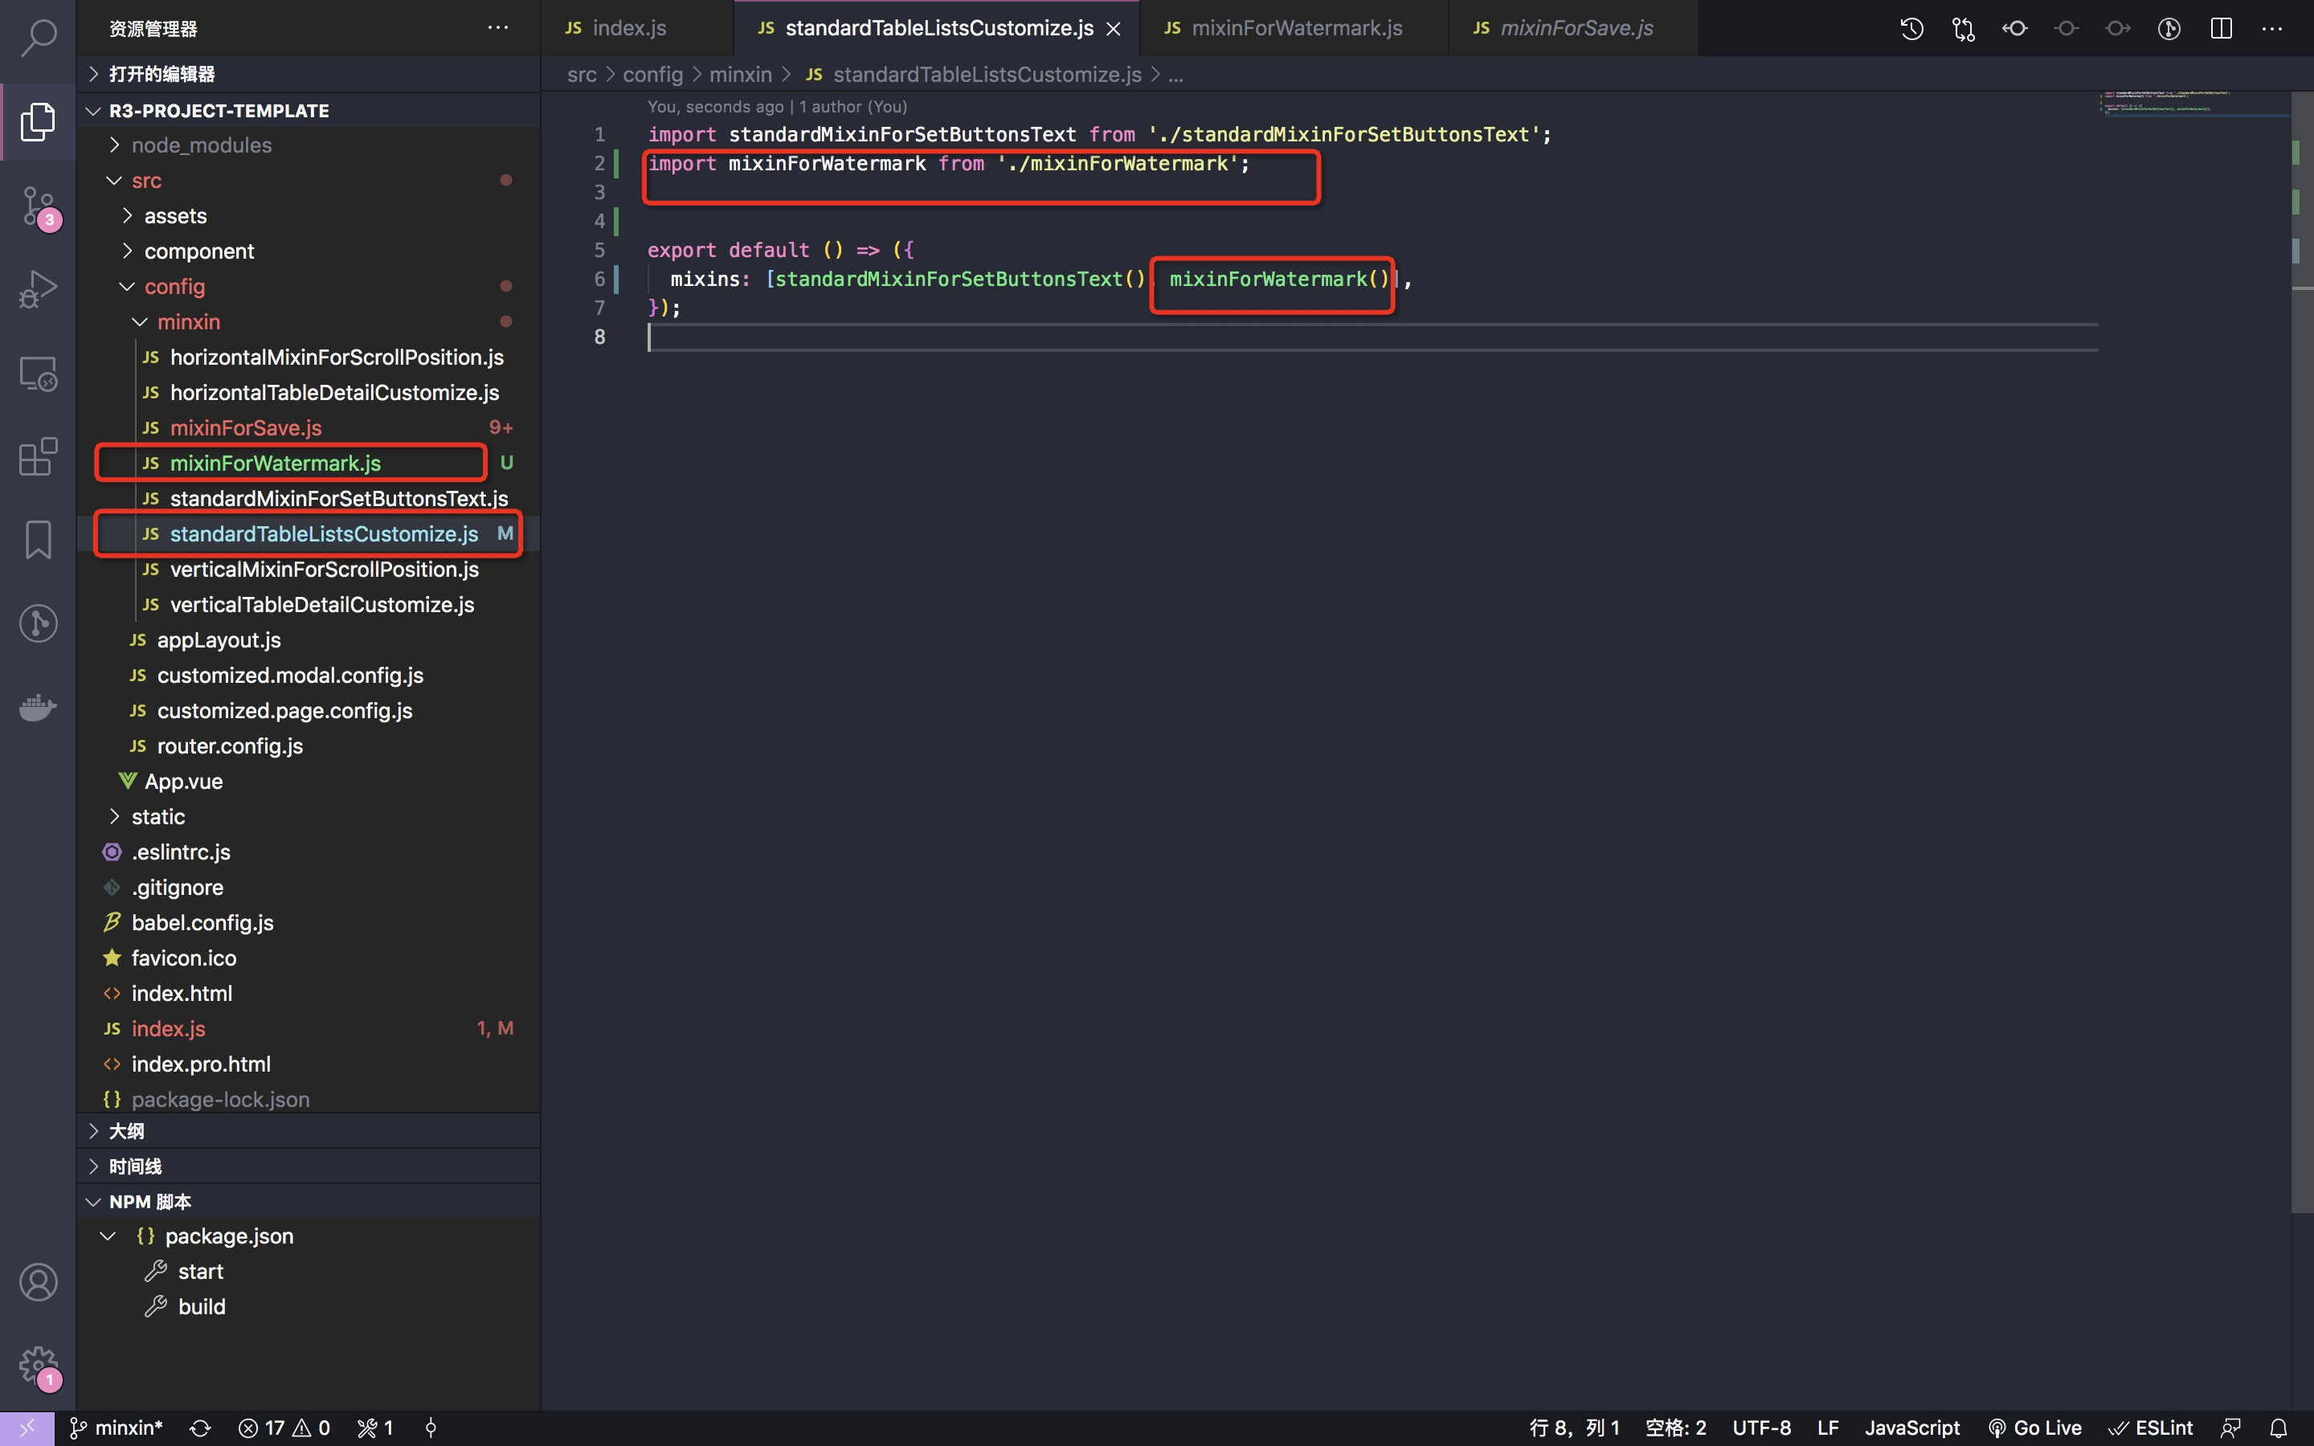
Task: Click the errors and warnings counter
Action: [x=284, y=1428]
